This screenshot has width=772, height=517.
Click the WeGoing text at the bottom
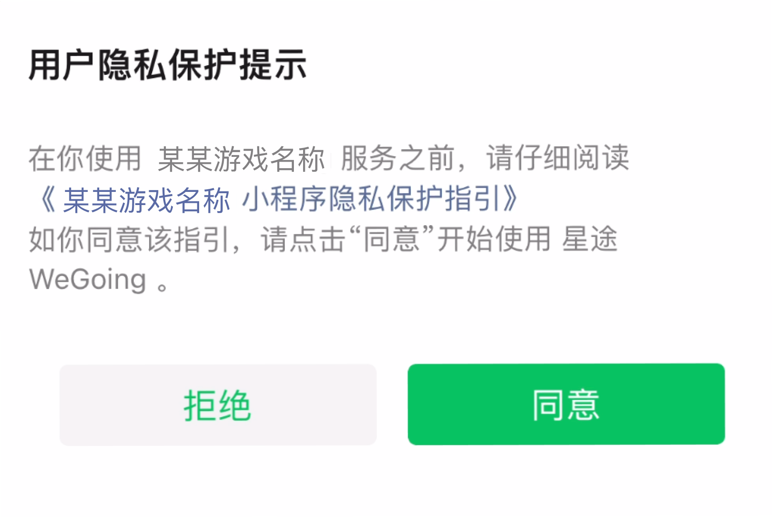pyautogui.click(x=88, y=280)
